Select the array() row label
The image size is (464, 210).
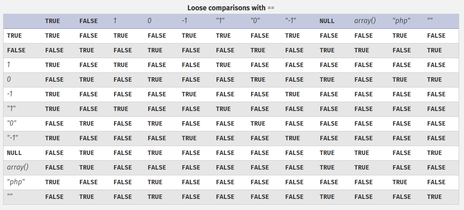tap(18, 167)
